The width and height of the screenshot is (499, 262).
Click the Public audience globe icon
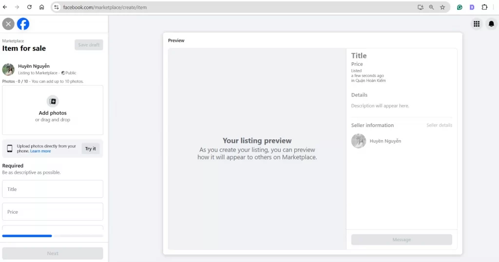pyautogui.click(x=63, y=73)
